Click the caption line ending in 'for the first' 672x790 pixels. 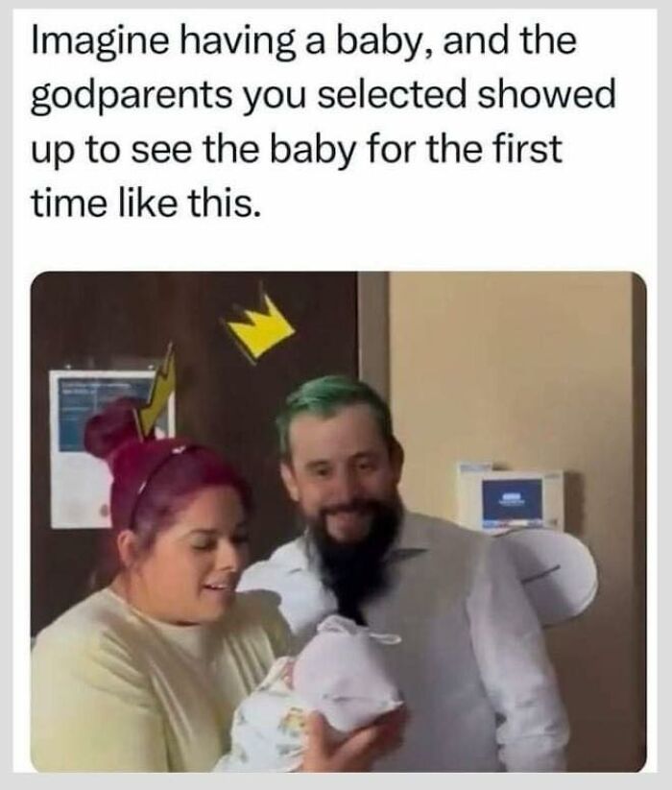tap(297, 150)
